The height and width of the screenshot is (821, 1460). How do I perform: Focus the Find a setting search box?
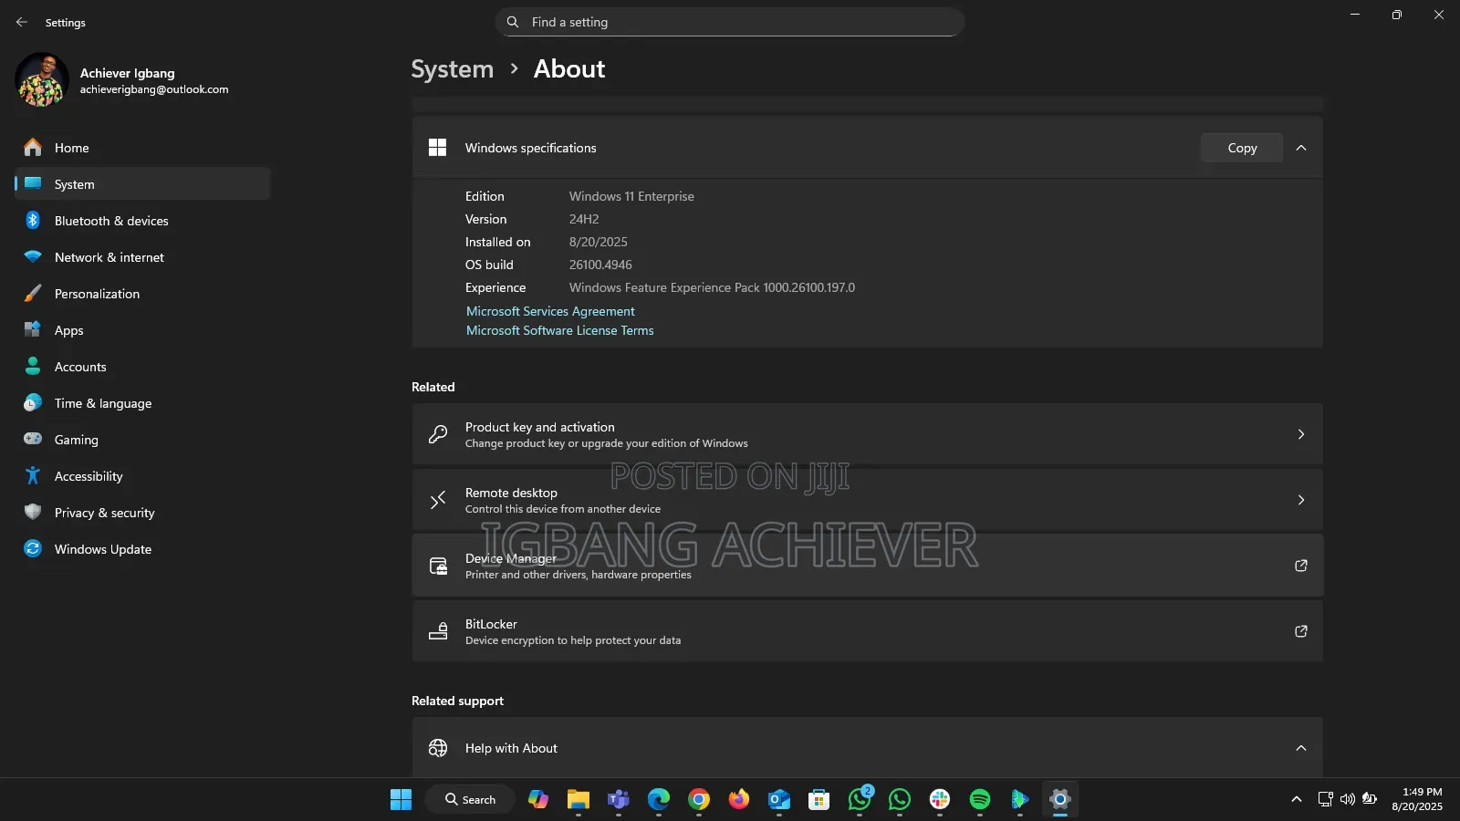(x=730, y=22)
